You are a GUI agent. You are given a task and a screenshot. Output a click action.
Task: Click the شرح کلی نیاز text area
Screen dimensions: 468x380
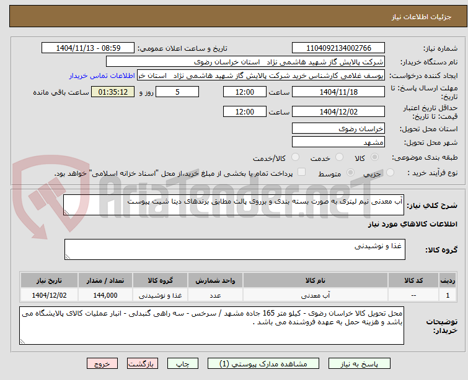click(x=234, y=205)
